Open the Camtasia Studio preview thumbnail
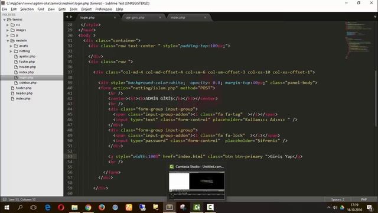The height and width of the screenshot is (213, 378). [x=197, y=185]
